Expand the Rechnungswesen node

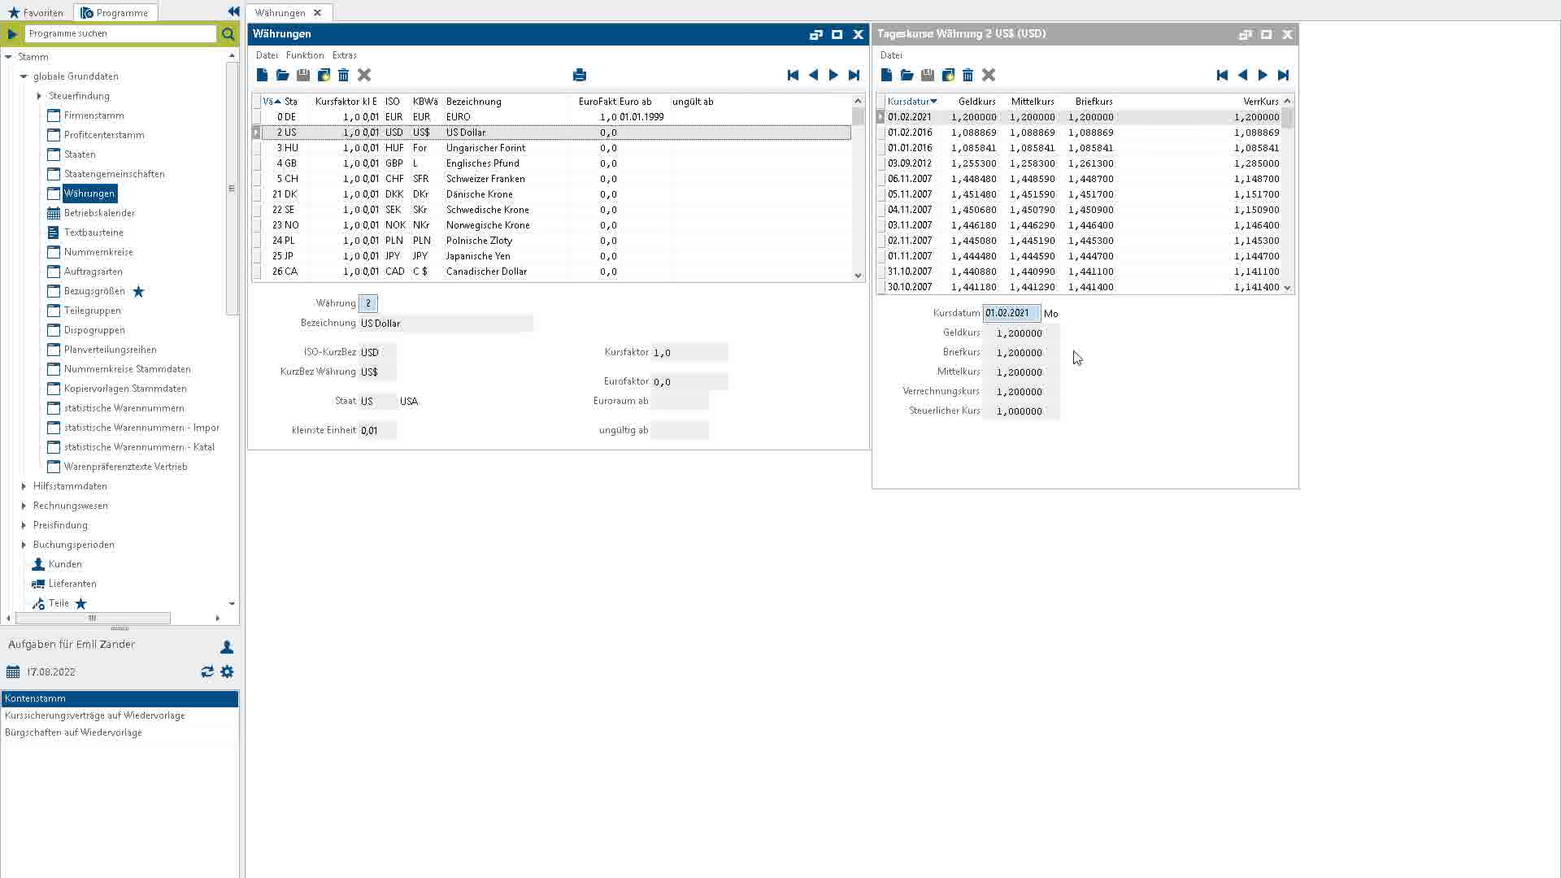click(x=24, y=506)
